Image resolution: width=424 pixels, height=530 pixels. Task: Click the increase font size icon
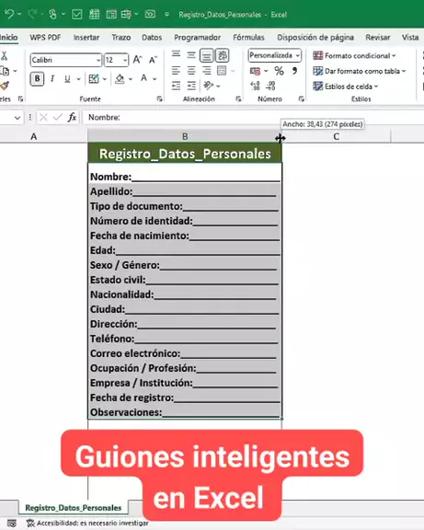[x=137, y=60]
